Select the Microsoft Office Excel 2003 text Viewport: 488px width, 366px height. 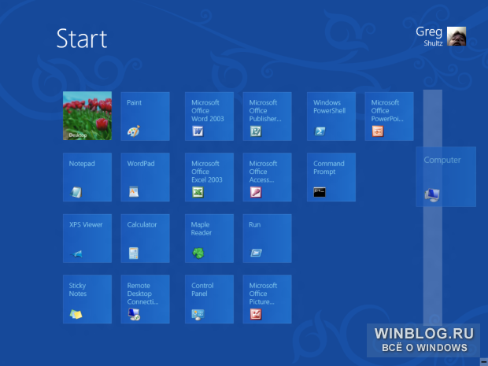click(x=207, y=172)
